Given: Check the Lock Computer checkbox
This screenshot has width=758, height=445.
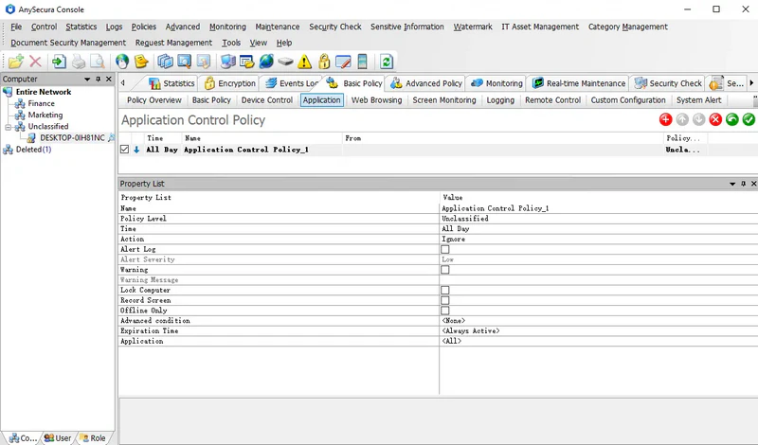Looking at the screenshot, I should (x=445, y=290).
